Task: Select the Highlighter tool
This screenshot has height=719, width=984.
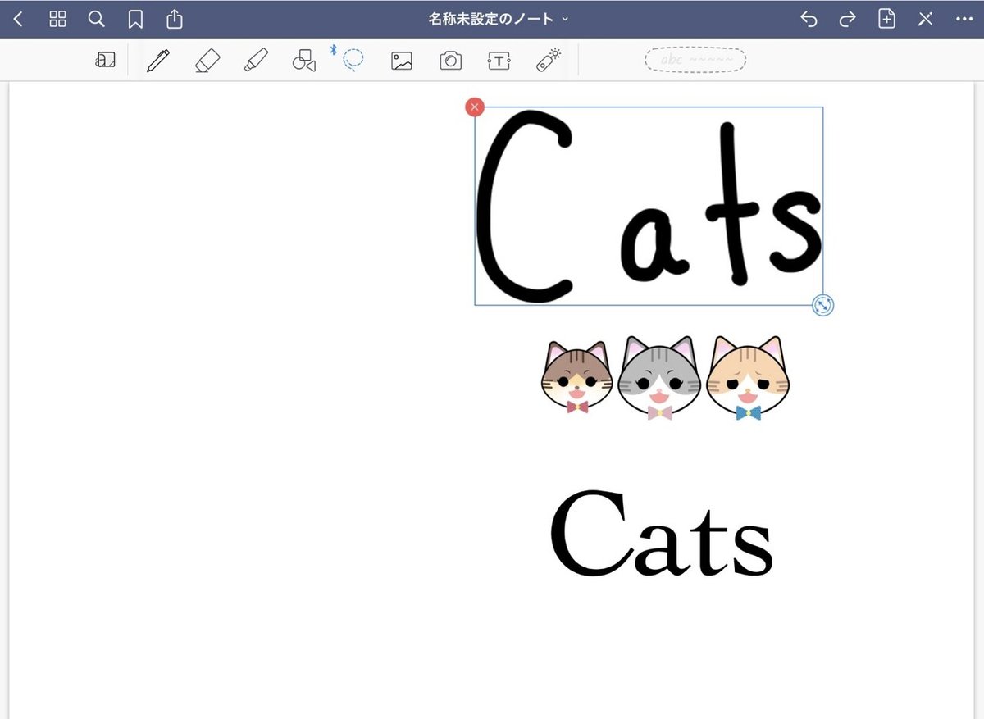Action: click(x=256, y=60)
